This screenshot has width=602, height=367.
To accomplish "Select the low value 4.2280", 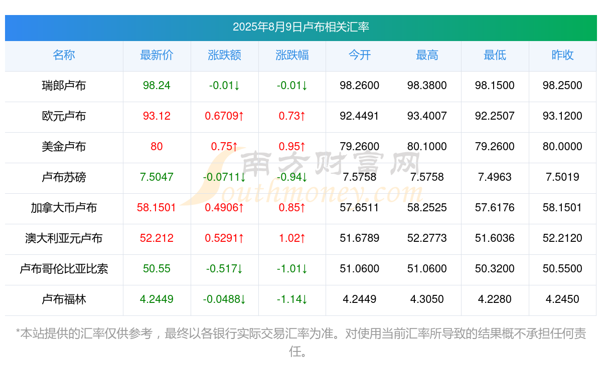I will point(495,299).
